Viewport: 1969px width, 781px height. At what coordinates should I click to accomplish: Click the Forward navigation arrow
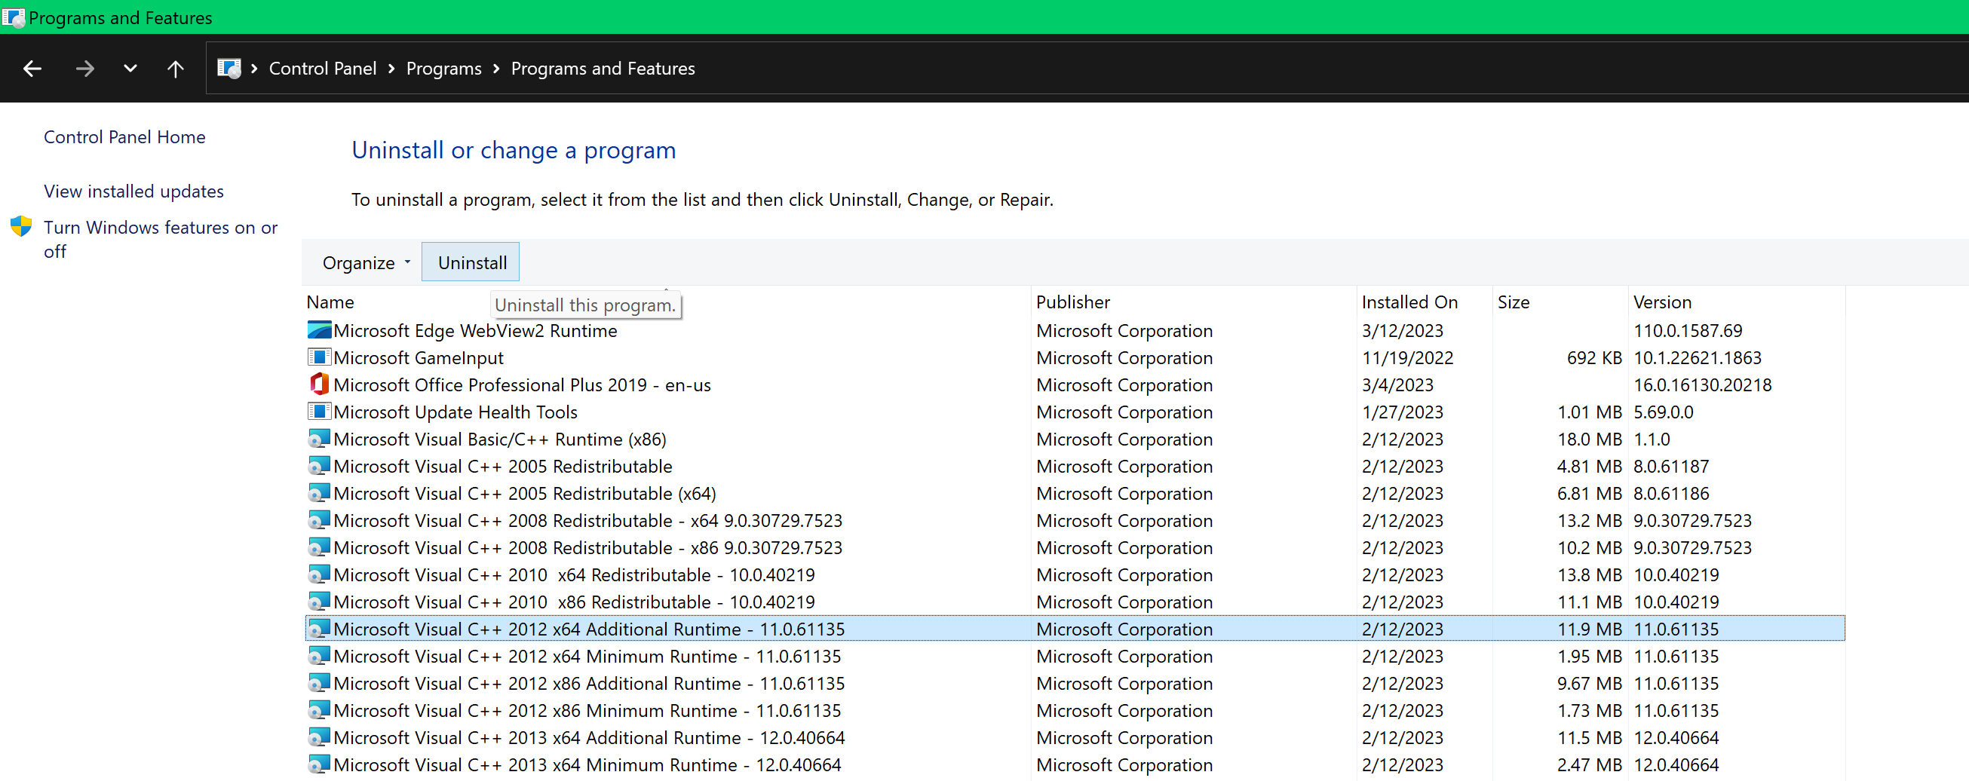click(x=85, y=69)
